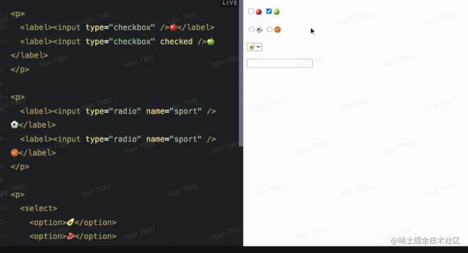Click the "</label>" line below the green apple line

click(29, 56)
